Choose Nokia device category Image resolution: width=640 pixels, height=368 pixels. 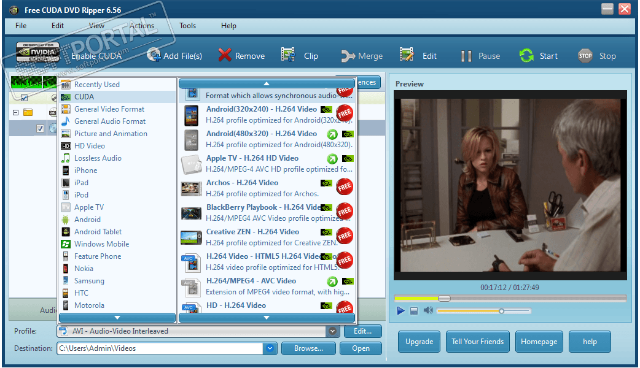[x=117, y=268]
